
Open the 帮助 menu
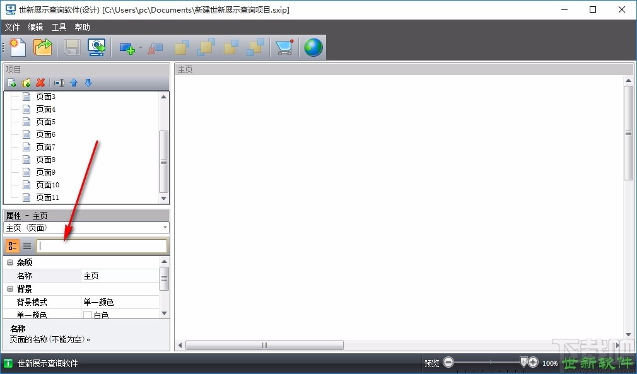click(x=82, y=27)
